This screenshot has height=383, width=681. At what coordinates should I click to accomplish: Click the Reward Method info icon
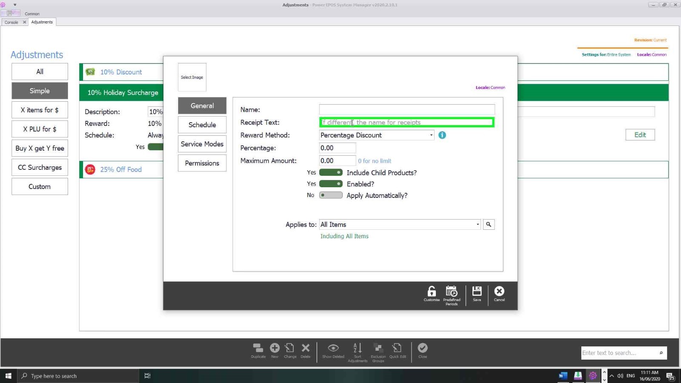click(442, 135)
